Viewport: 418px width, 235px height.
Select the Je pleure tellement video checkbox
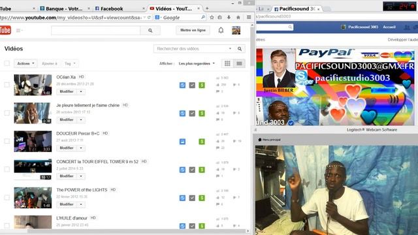(7, 113)
